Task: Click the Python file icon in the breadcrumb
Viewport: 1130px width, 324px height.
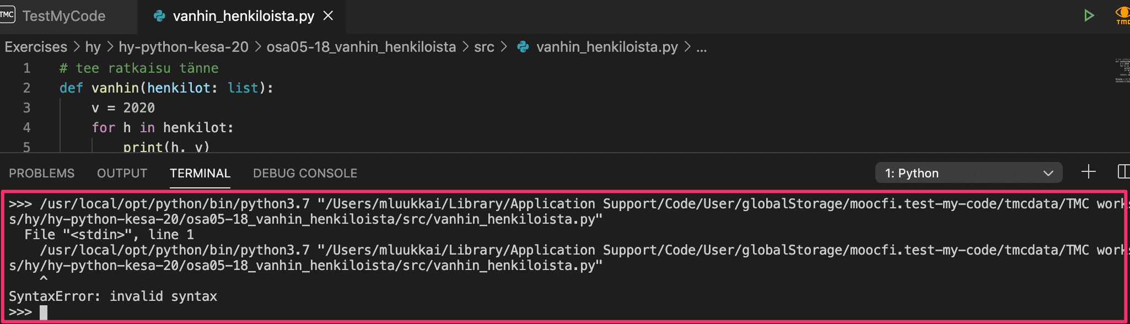Action: tap(523, 47)
